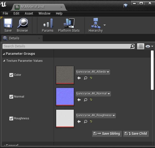The image size is (155, 148).
Task: Save the material instance asset
Action: click(8, 25)
